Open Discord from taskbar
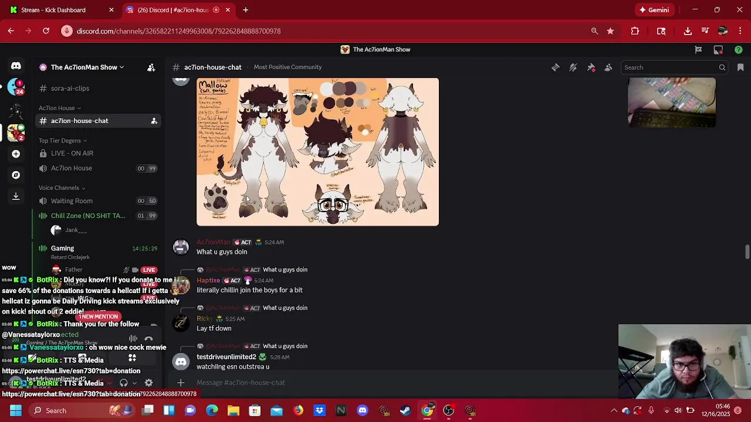 tap(363, 410)
